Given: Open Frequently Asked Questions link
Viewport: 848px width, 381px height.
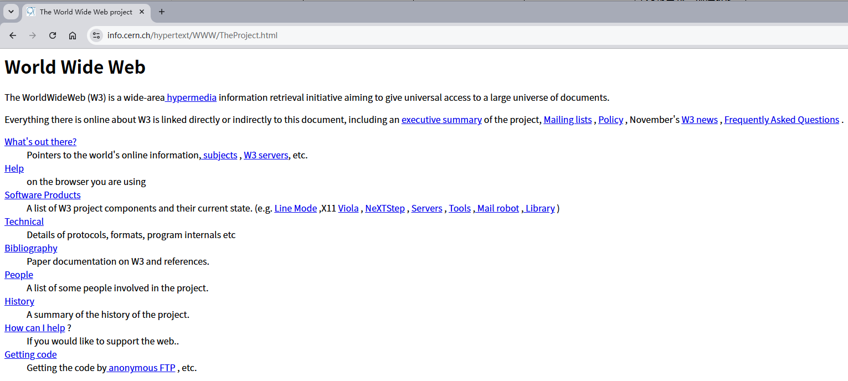Looking at the screenshot, I should tap(782, 120).
